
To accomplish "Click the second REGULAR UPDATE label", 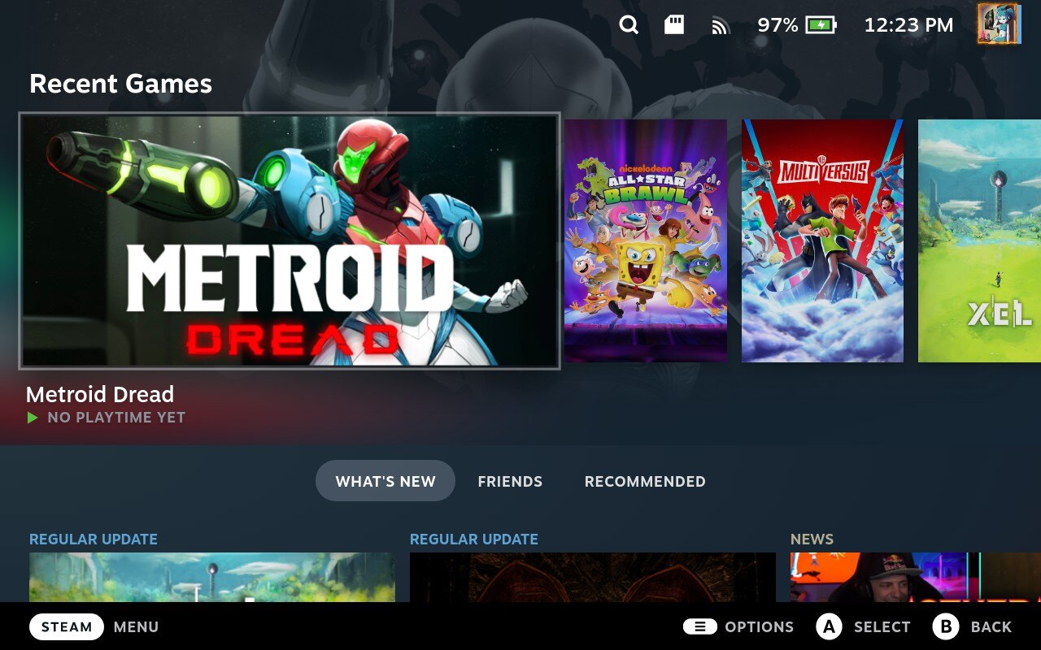I will (474, 539).
